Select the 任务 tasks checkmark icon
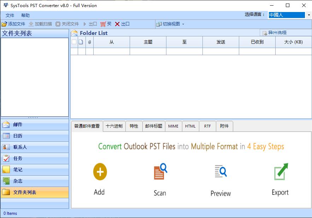Screen dimensions: 312x218 (6, 158)
